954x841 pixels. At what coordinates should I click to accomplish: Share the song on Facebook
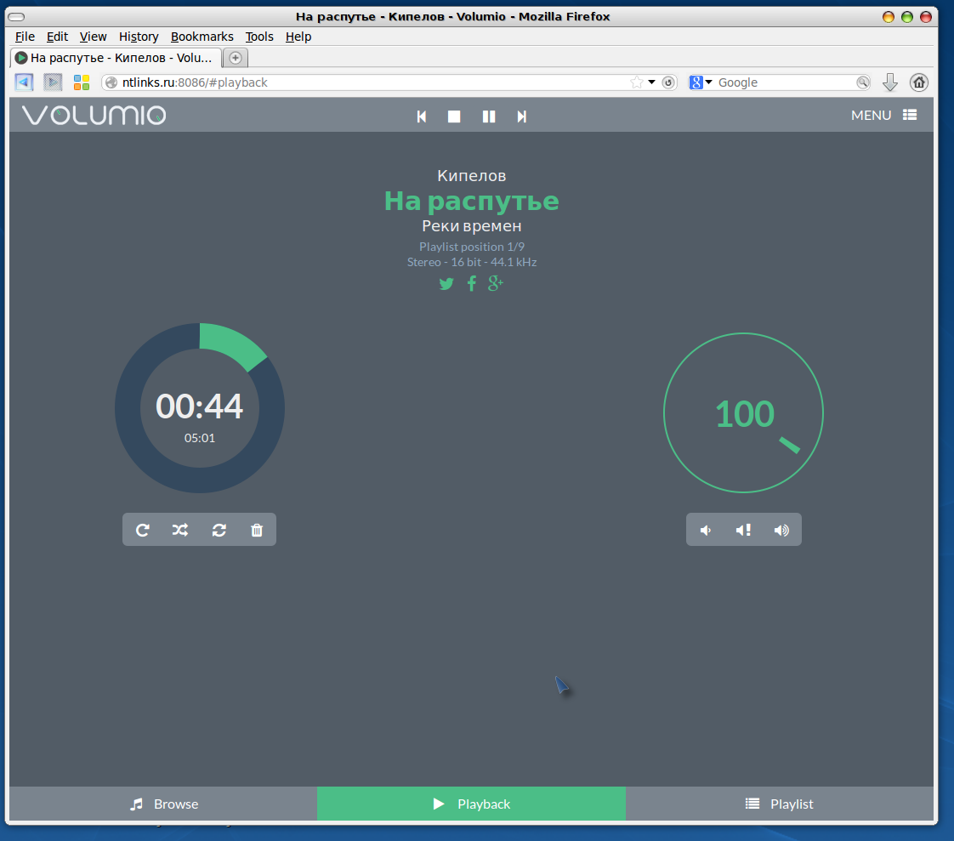point(472,283)
